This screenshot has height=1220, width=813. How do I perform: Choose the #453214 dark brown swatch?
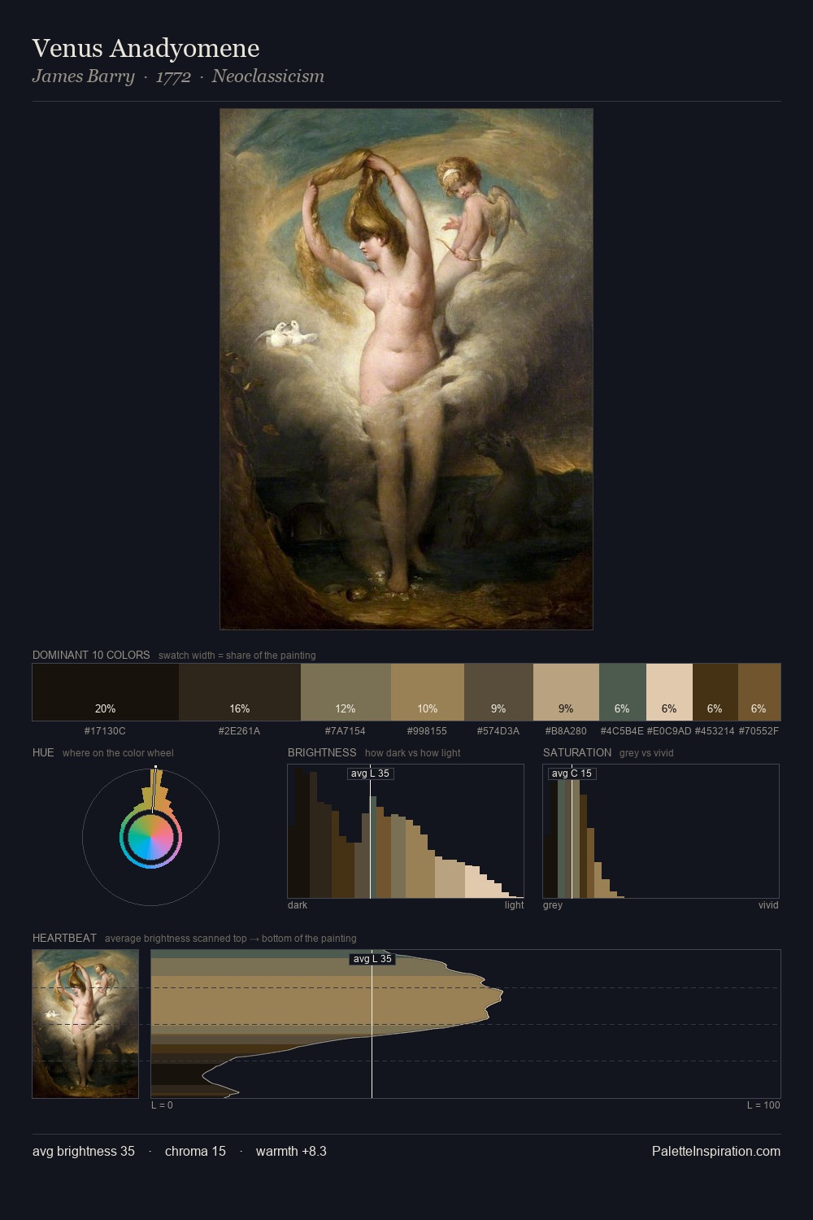coord(715,692)
